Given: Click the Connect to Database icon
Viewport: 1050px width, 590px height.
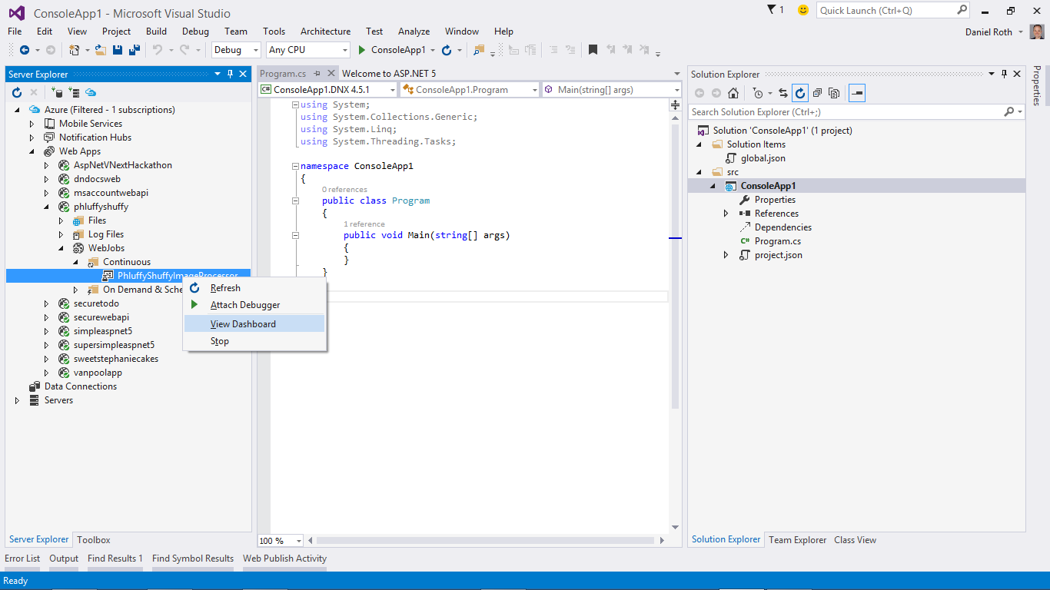Looking at the screenshot, I should [x=57, y=93].
